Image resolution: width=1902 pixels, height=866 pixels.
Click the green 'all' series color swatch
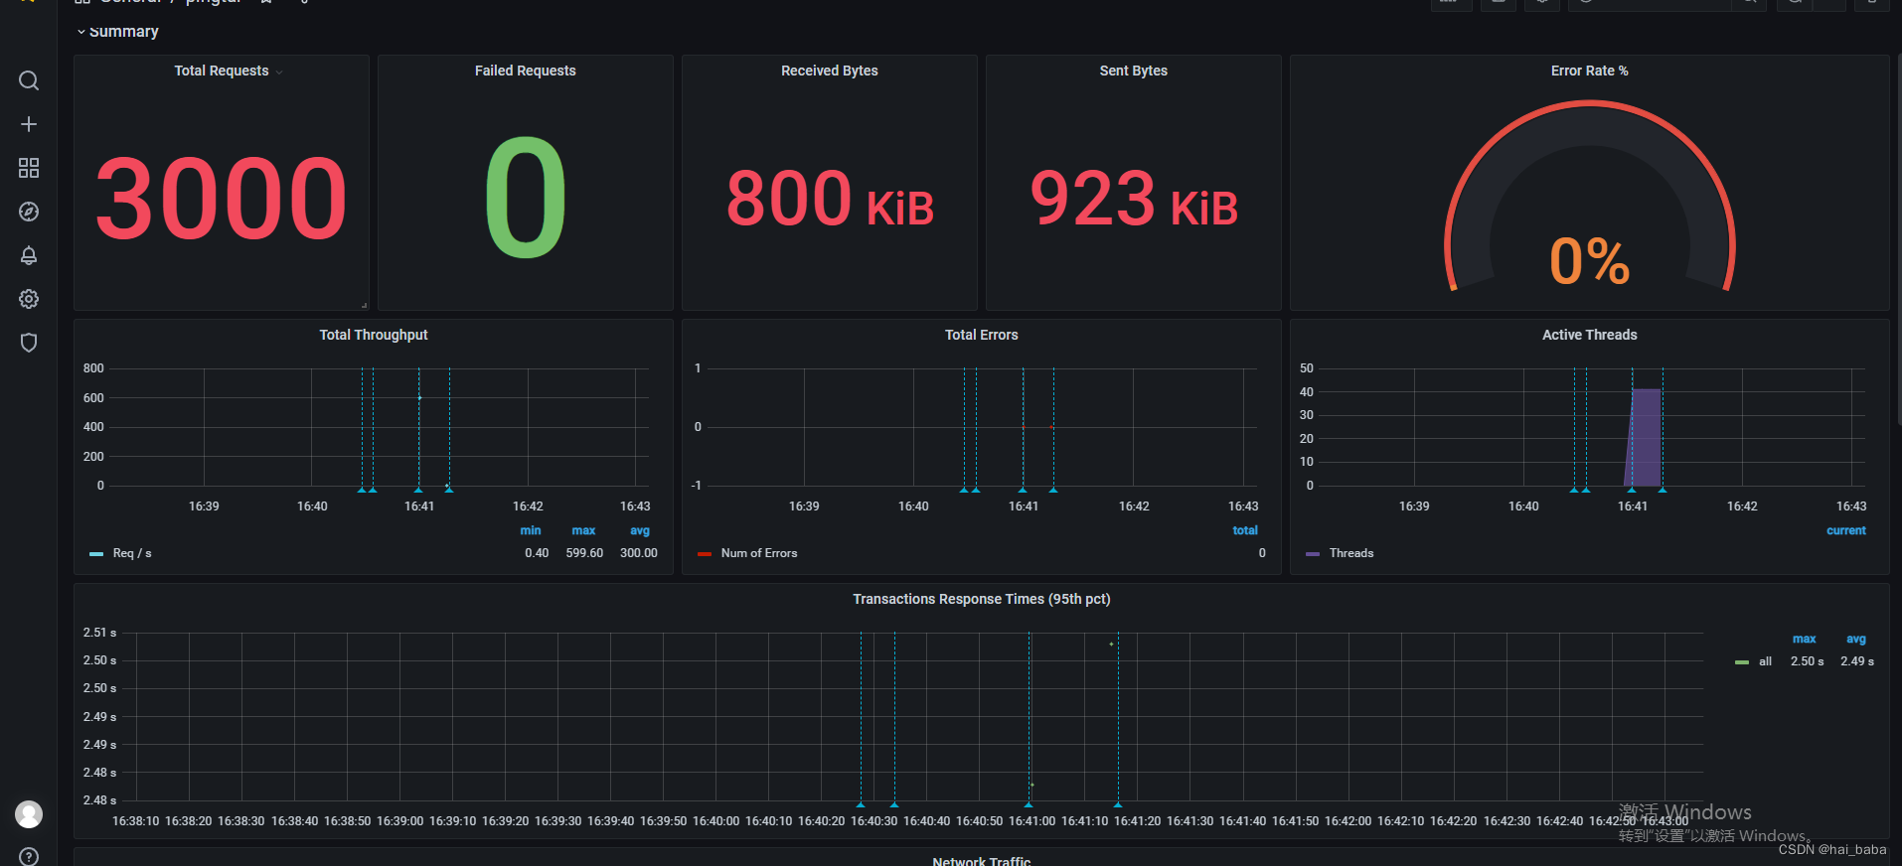[1741, 661]
